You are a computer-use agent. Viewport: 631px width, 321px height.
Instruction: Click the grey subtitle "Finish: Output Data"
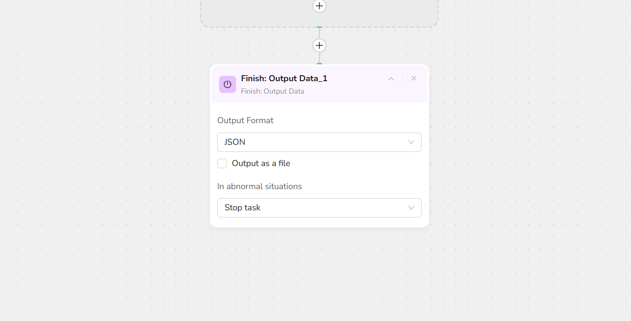pos(273,91)
